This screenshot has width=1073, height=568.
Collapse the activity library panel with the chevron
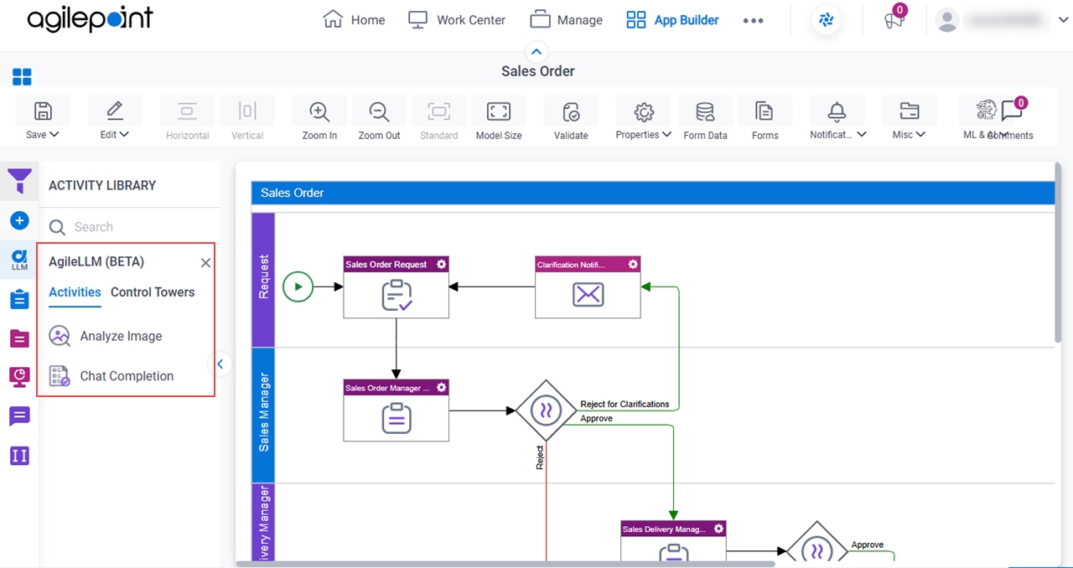coord(220,364)
